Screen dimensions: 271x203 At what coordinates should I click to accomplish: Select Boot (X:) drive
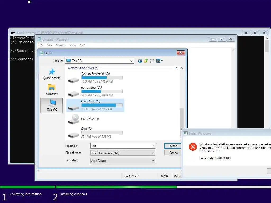95,133
